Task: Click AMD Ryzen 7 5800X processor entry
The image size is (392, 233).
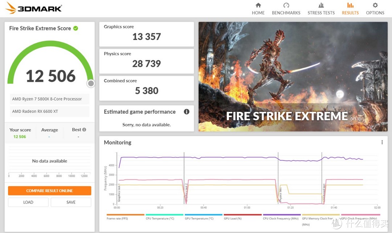Action: coord(49,99)
